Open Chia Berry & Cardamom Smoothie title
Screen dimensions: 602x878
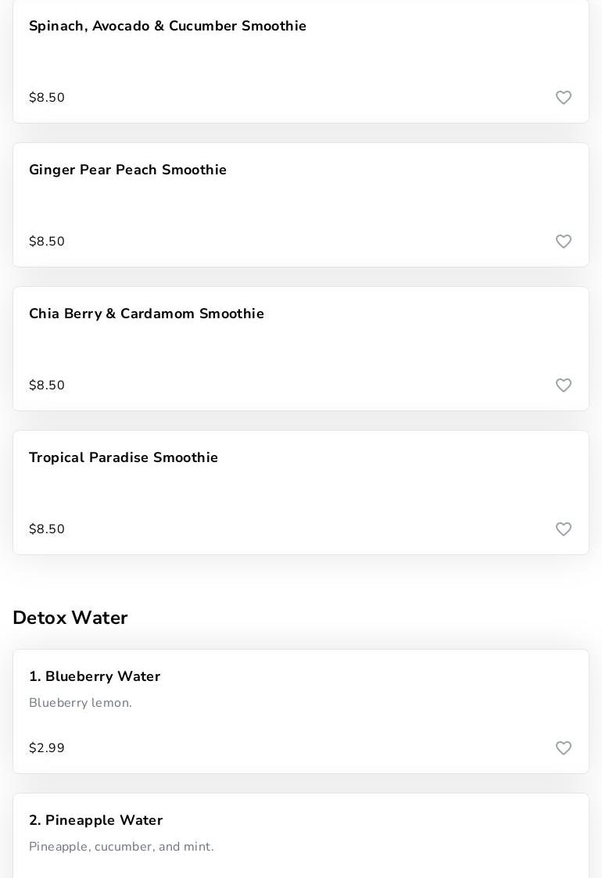pyautogui.click(x=146, y=314)
